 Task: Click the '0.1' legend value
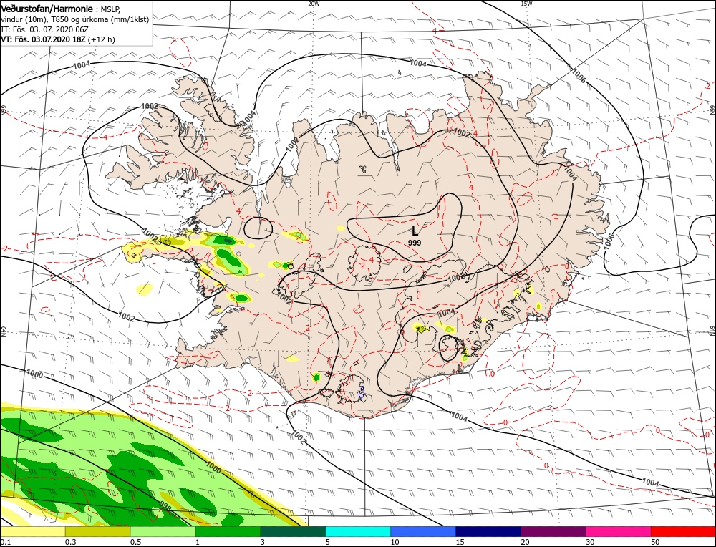(x=4, y=542)
